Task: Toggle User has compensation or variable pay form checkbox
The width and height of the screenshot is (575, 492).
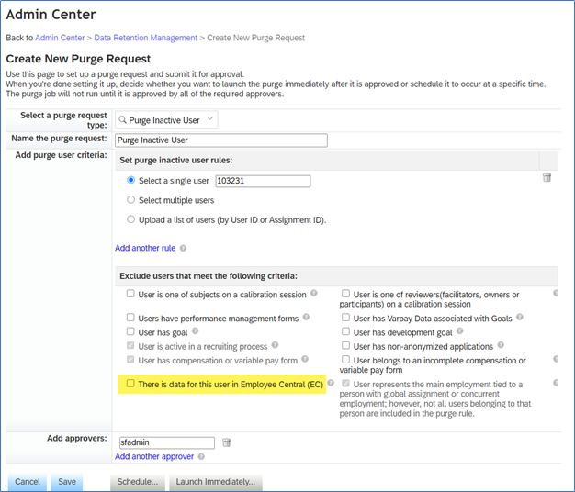Action: click(x=130, y=360)
